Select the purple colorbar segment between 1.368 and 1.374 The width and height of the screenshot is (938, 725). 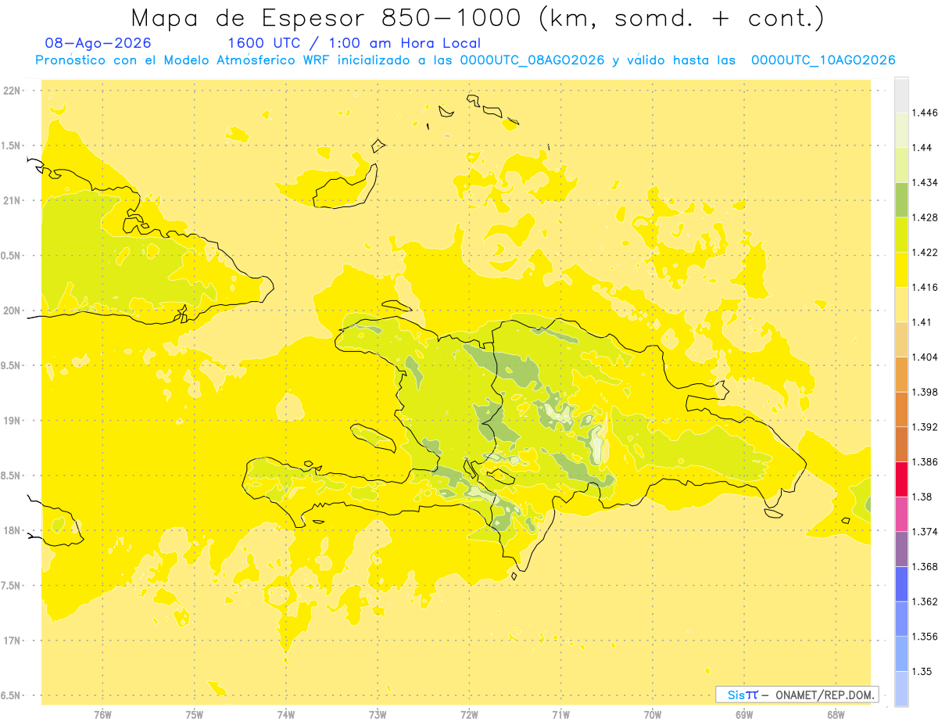point(901,548)
